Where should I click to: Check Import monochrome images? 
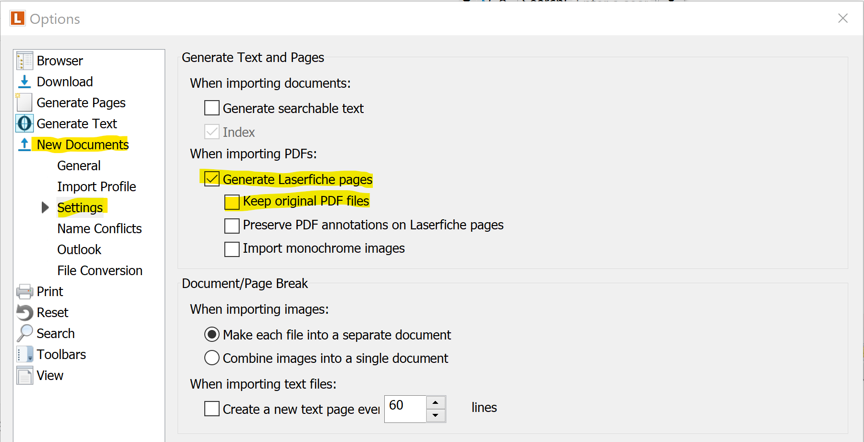click(x=232, y=249)
